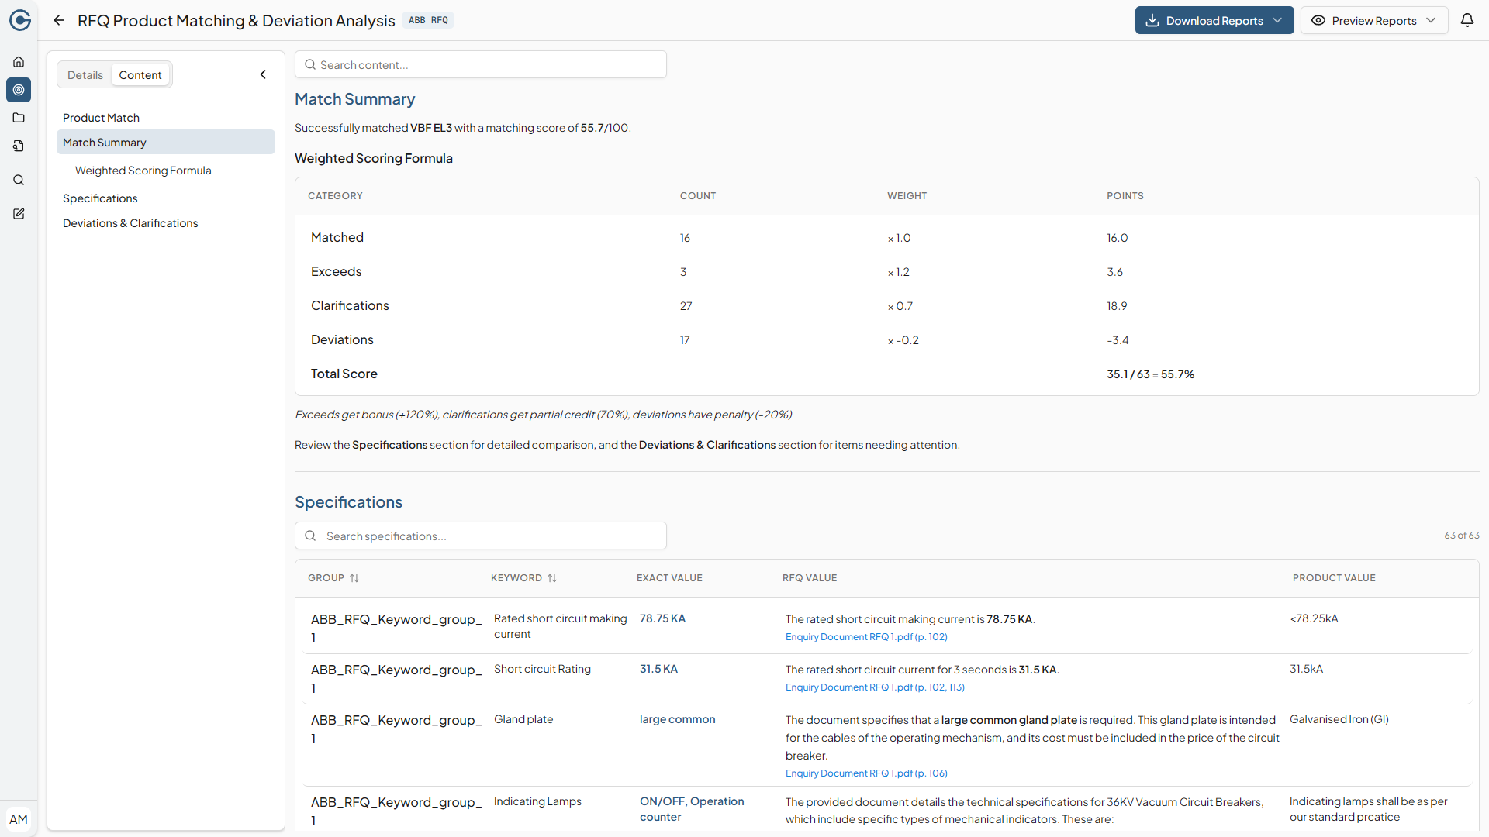1489x837 pixels.
Task: Open the Download Reports dropdown
Action: coord(1214,20)
